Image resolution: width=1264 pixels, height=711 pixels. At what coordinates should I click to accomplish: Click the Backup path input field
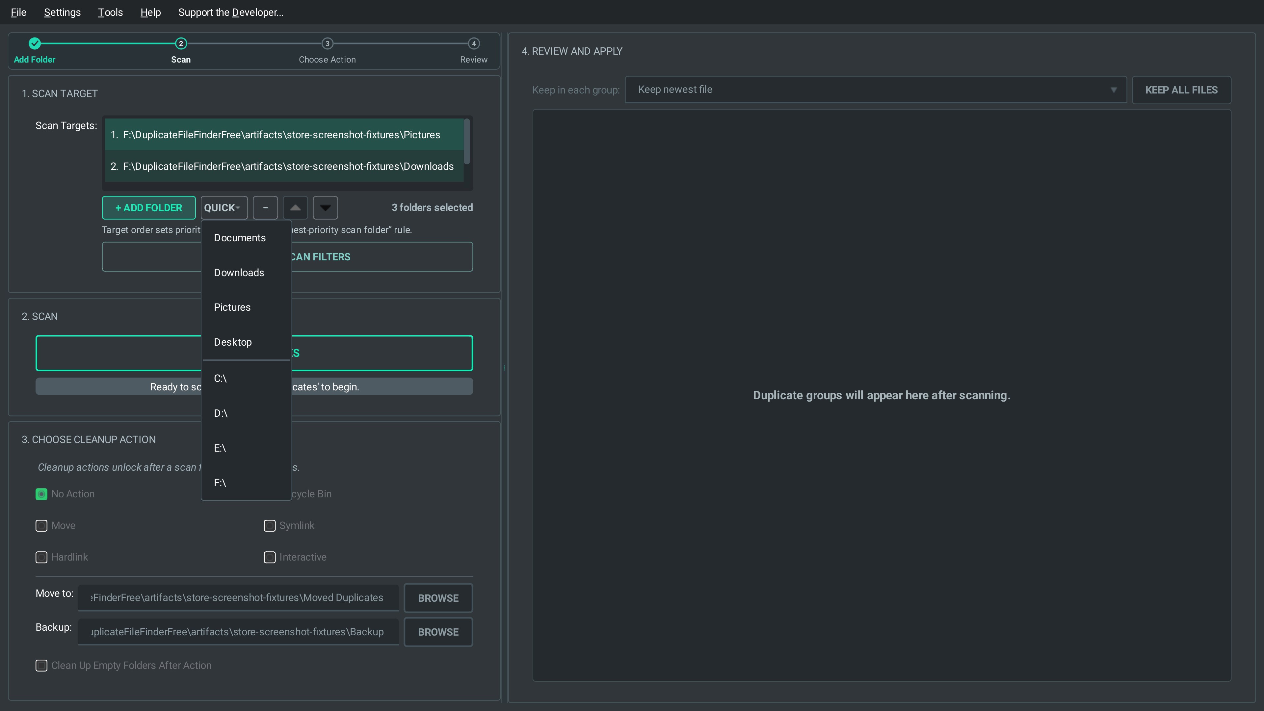click(238, 632)
